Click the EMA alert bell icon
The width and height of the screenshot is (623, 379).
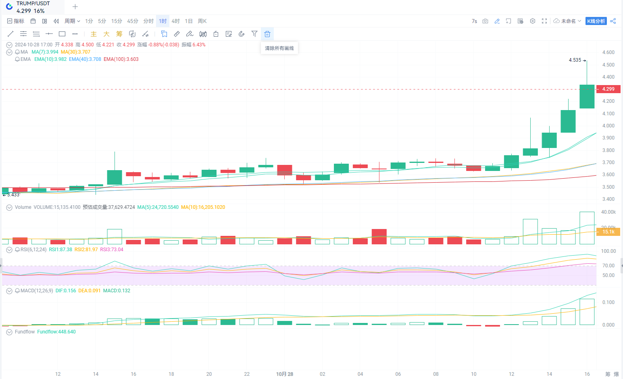coord(17,59)
